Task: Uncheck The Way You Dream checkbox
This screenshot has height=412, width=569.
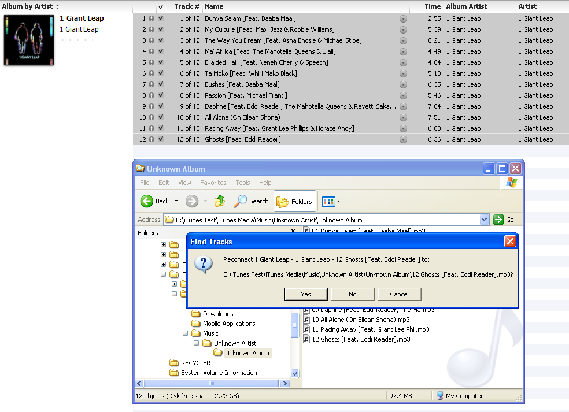Action: (x=161, y=40)
